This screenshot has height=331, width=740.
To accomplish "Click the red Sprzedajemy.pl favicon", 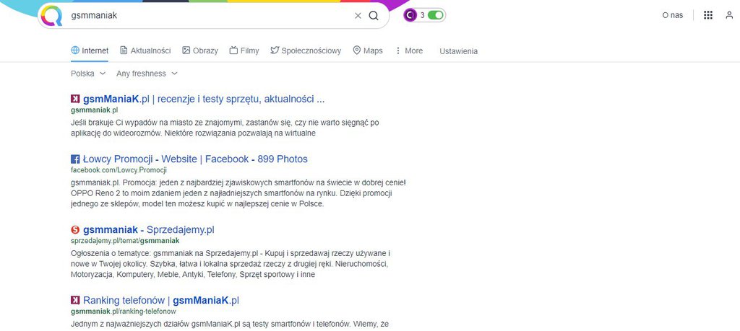I will tap(75, 230).
